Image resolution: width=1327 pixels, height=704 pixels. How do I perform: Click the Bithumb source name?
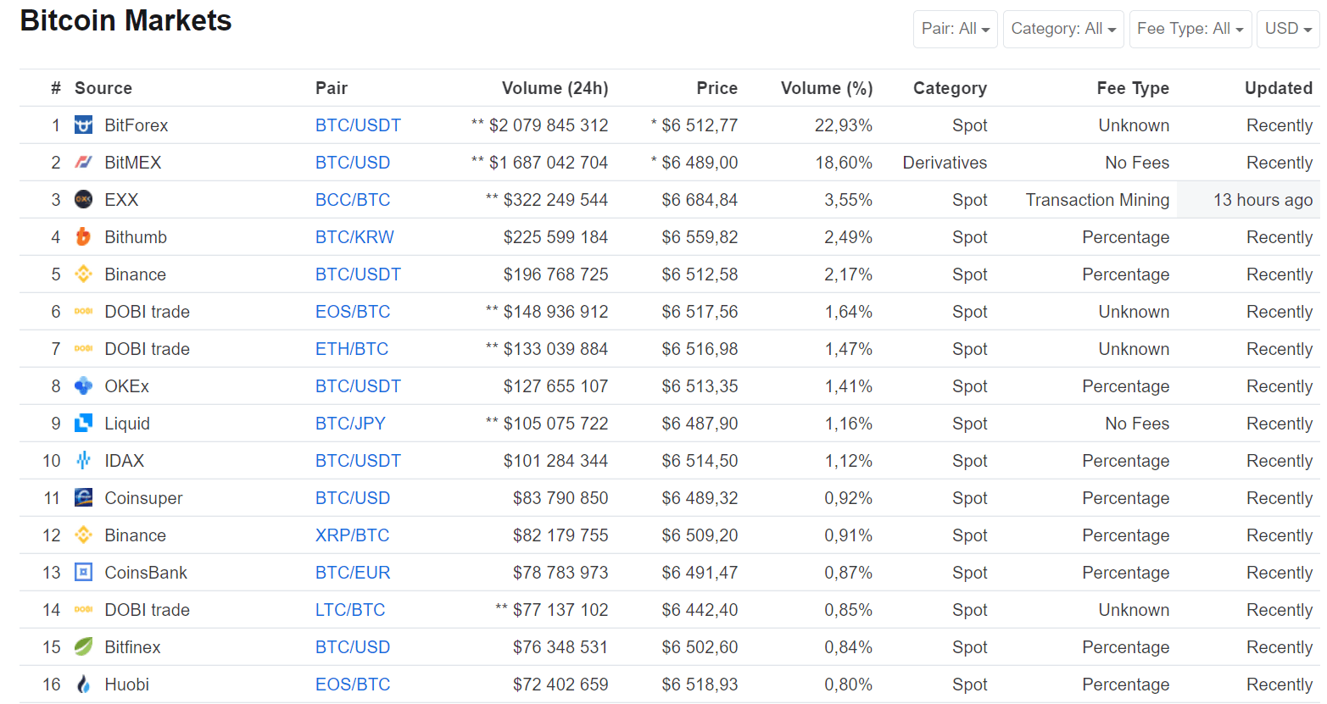click(136, 237)
